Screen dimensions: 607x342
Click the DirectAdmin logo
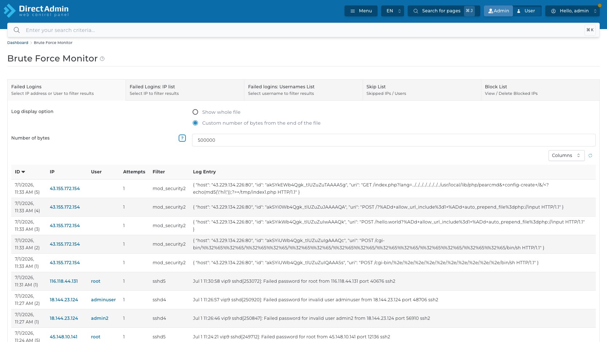[36, 11]
